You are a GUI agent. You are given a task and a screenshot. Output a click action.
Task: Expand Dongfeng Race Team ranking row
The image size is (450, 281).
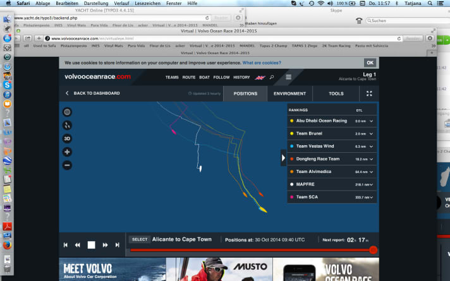pos(372,159)
